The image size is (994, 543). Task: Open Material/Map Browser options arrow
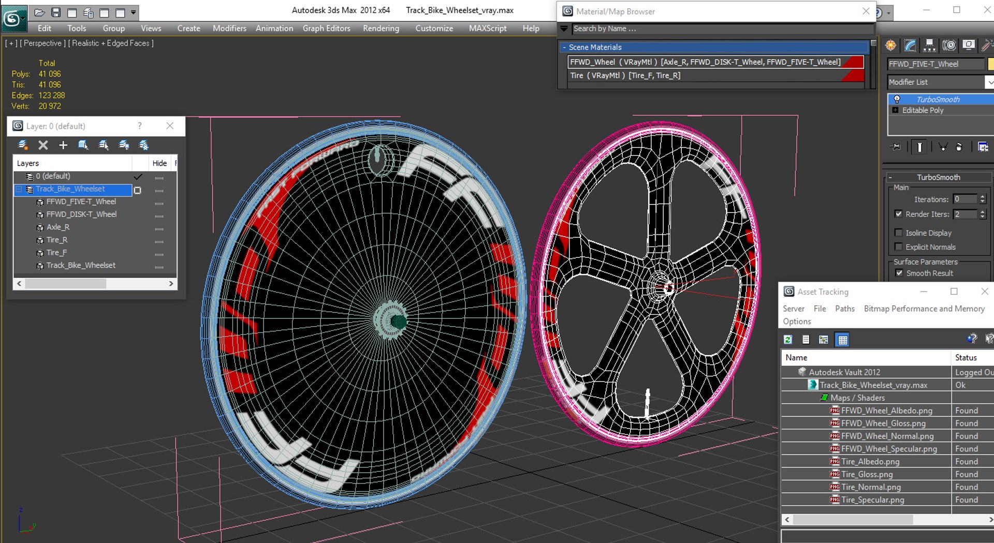564,28
